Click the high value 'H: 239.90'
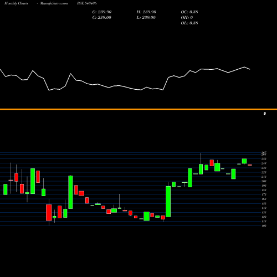277x277 pixels. [146, 12]
